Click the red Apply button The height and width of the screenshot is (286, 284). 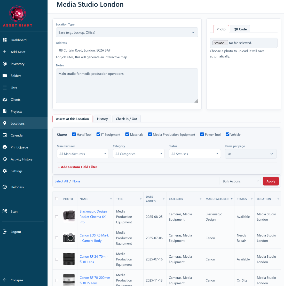(x=271, y=181)
